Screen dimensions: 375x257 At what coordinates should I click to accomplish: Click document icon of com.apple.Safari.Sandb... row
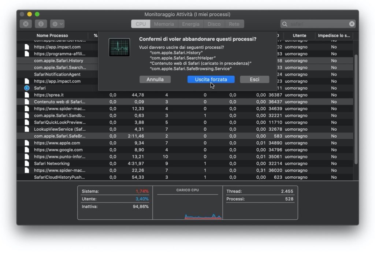[x=27, y=115]
